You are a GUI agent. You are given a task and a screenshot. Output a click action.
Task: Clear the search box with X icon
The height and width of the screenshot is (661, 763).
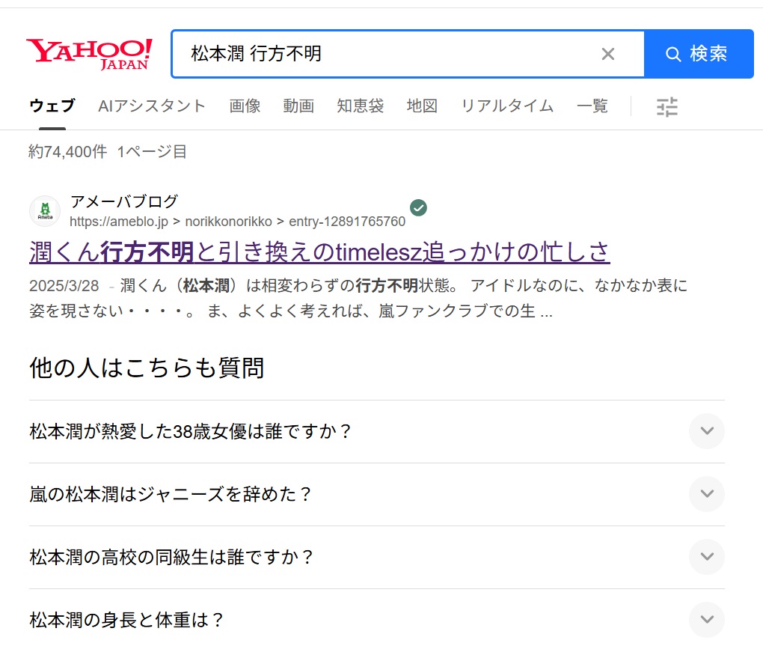608,54
